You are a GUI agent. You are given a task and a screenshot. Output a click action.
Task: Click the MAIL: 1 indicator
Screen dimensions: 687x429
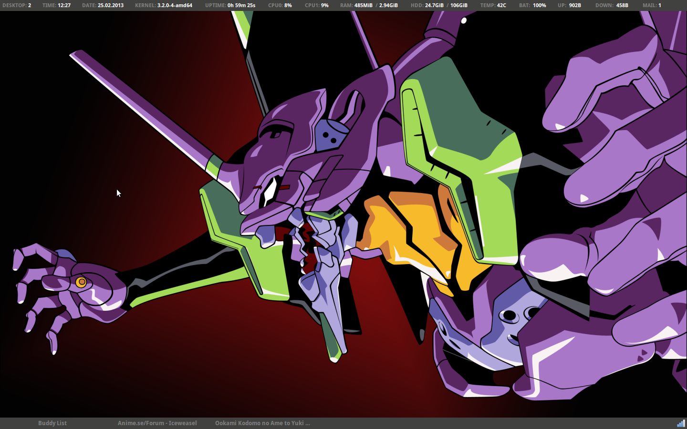point(652,5)
